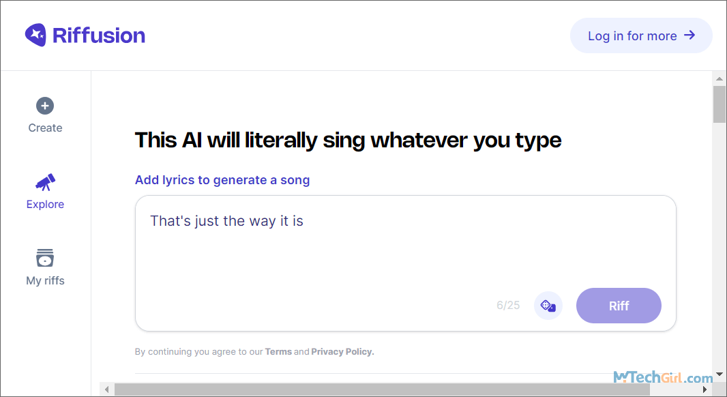Image resolution: width=727 pixels, height=397 pixels.
Task: Click the horizontal scrollbar right arrow
Action: click(705, 389)
